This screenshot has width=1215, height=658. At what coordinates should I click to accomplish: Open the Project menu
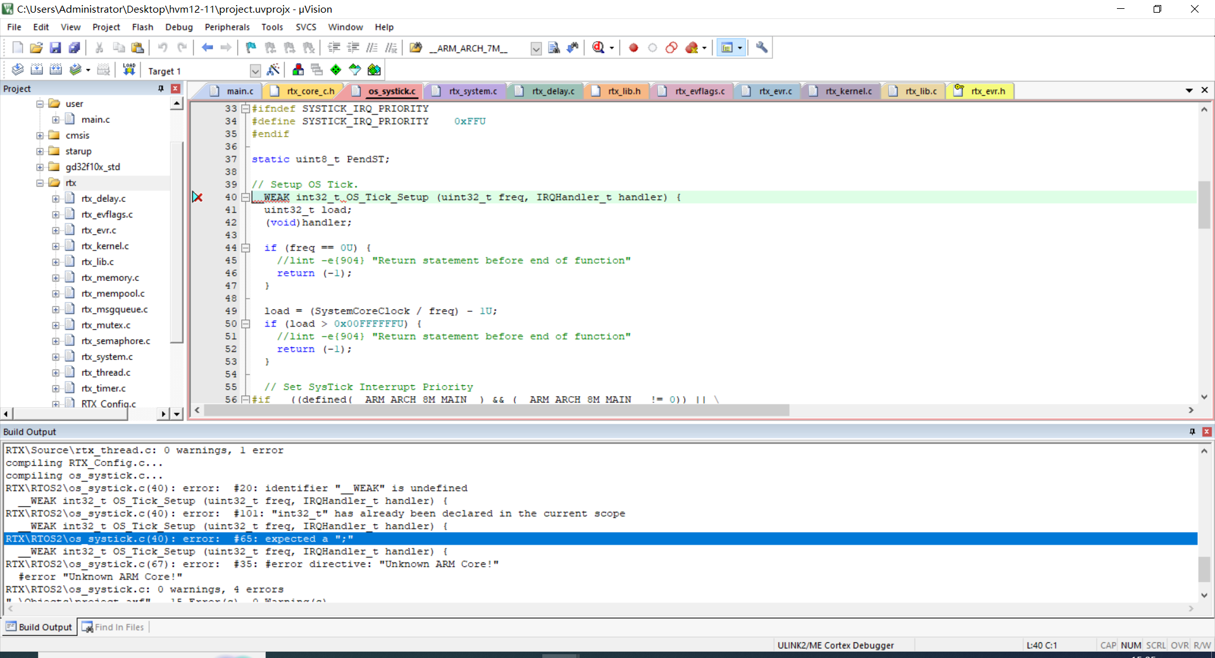click(x=106, y=27)
